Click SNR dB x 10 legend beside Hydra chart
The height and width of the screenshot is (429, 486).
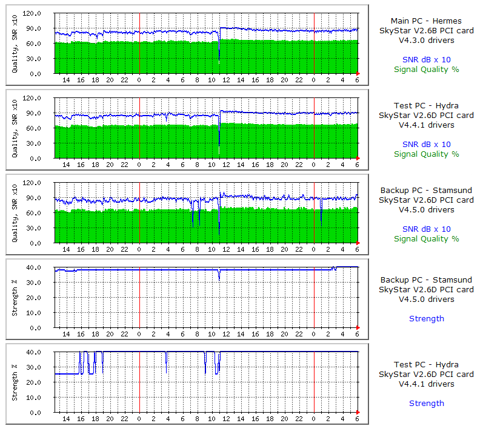click(426, 144)
